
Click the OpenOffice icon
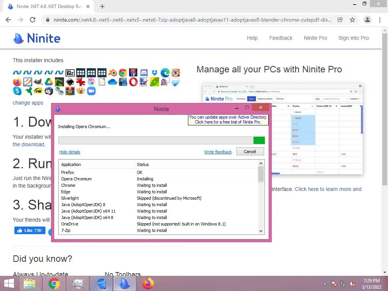coord(123,82)
